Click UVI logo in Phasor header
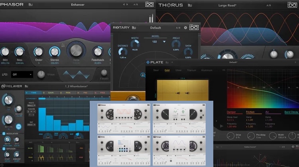 point(149,4)
